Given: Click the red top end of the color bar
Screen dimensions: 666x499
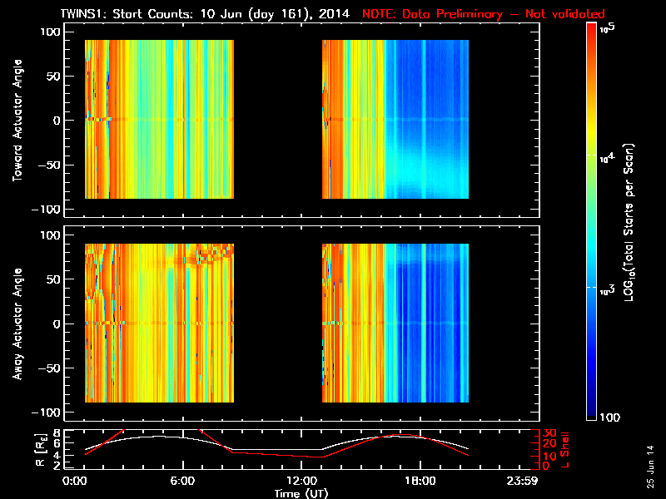Looking at the screenshot, I should [x=593, y=32].
